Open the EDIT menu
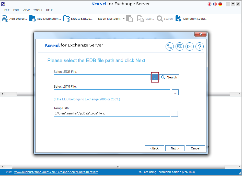Image resolution: width=242 pixels, height=176 pixels. point(16,10)
